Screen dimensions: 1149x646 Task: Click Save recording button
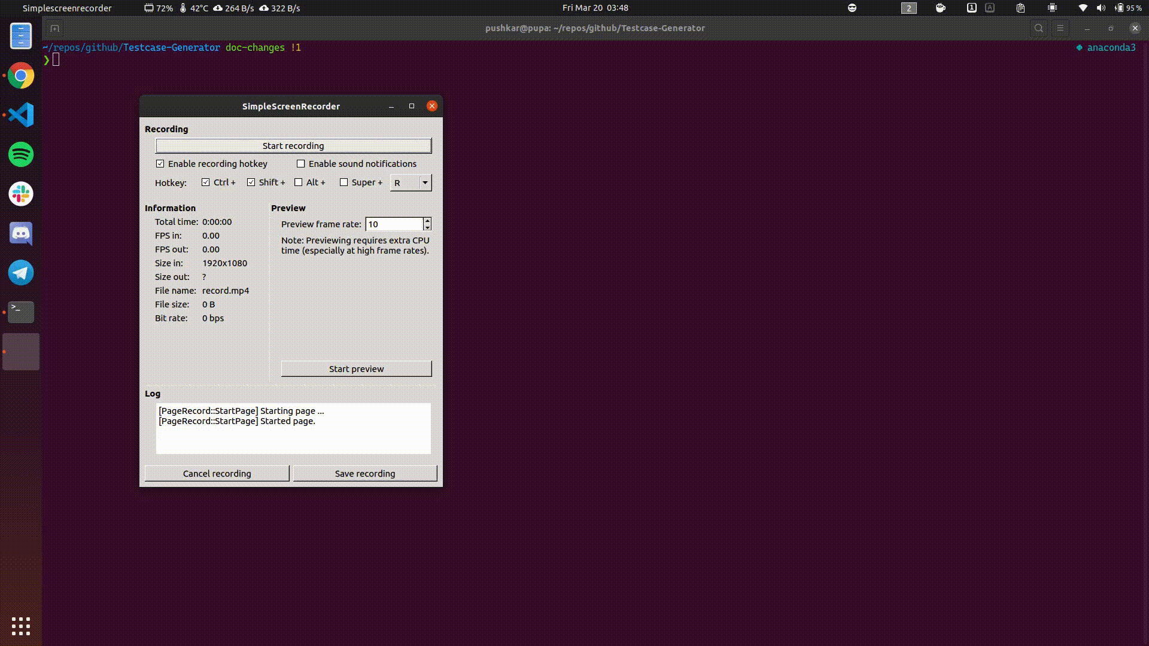(x=365, y=474)
